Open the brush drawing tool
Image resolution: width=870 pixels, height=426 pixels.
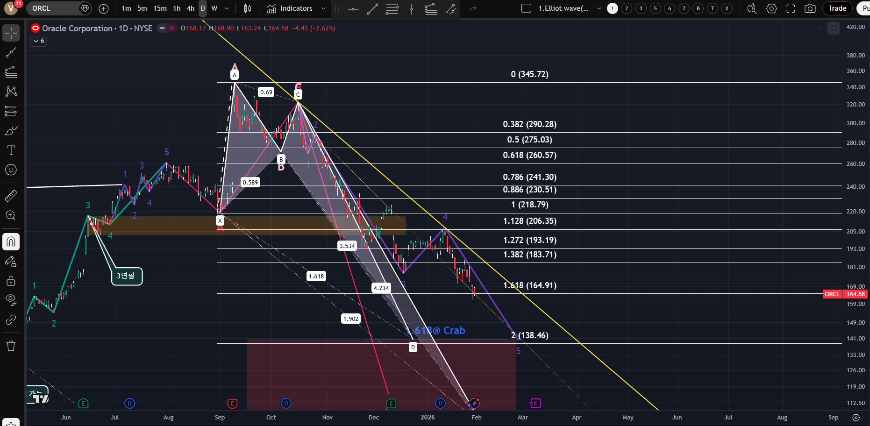(11, 131)
